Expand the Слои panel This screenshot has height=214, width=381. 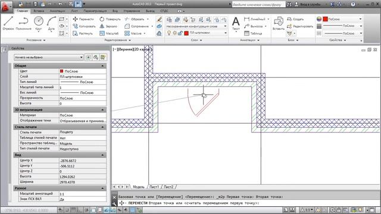(196, 40)
